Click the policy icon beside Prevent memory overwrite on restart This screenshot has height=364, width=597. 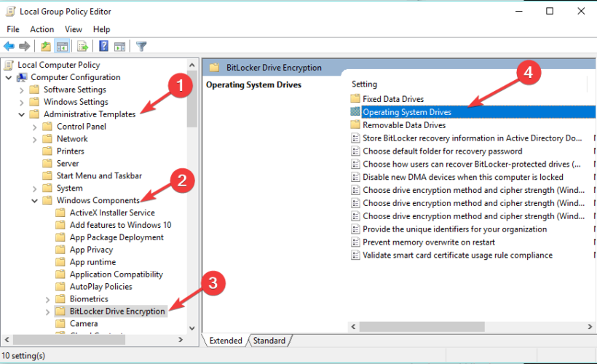355,242
